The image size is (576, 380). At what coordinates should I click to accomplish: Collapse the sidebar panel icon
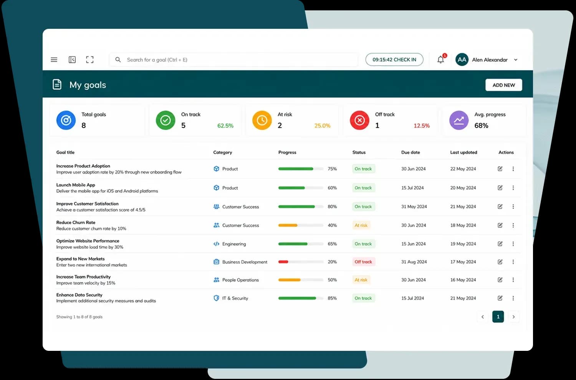click(72, 59)
